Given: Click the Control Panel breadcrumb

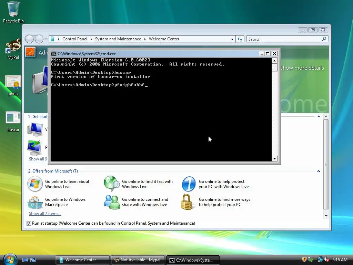Looking at the screenshot, I should pyautogui.click(x=75, y=39).
